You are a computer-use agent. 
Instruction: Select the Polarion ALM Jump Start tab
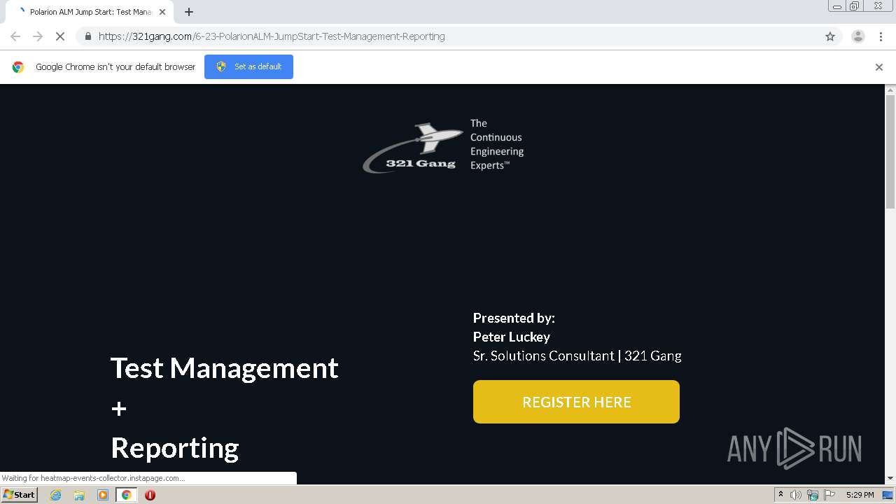[87, 12]
